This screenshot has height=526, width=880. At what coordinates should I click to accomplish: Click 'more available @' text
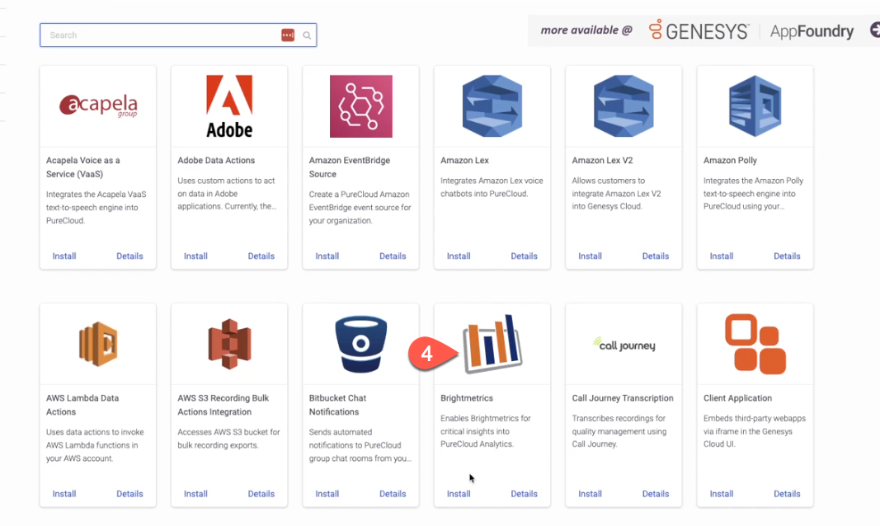[586, 31]
